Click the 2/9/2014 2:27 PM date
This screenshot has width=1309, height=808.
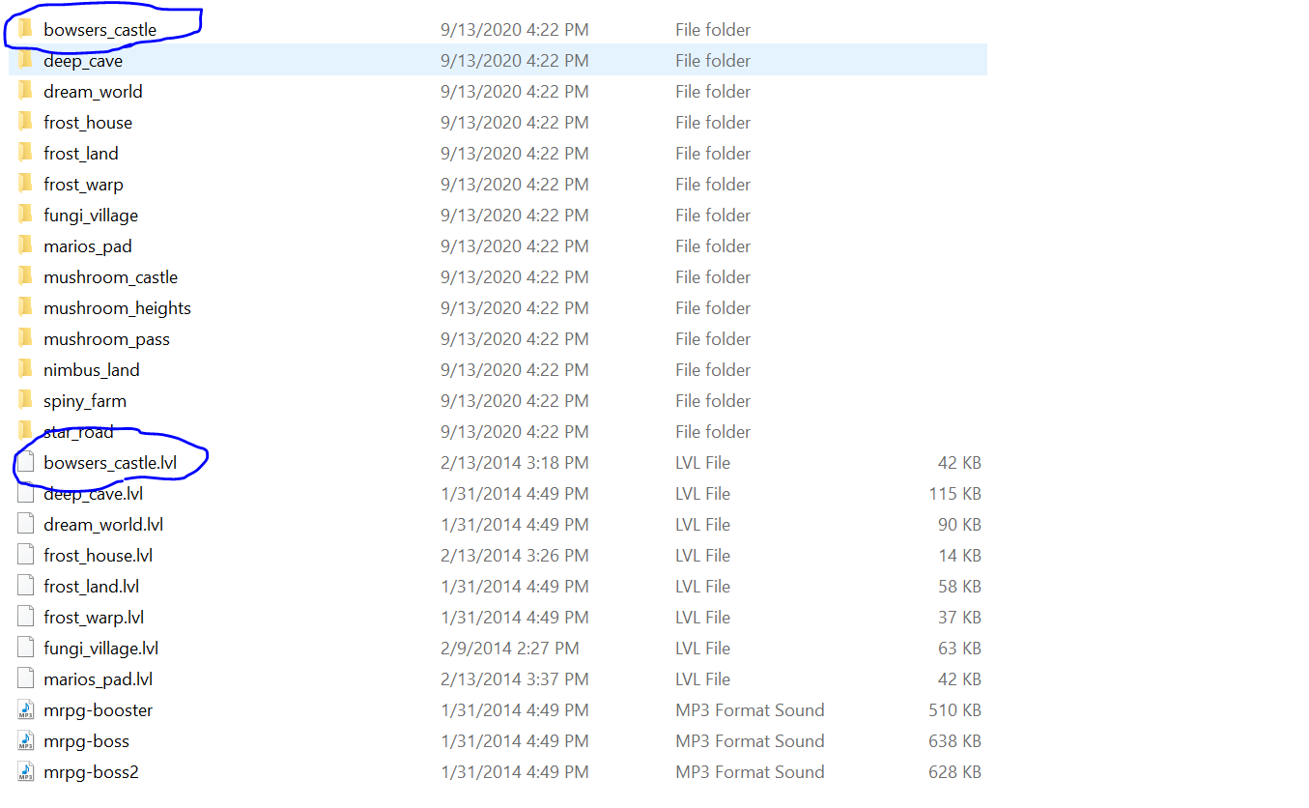pos(509,649)
